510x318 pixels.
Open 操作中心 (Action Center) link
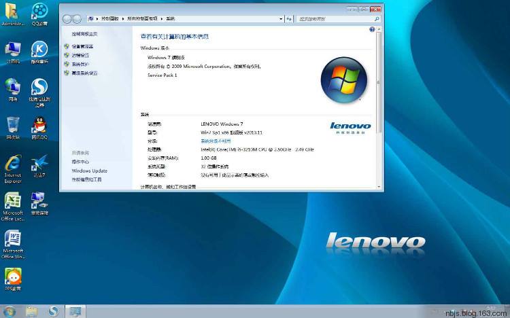(x=80, y=162)
